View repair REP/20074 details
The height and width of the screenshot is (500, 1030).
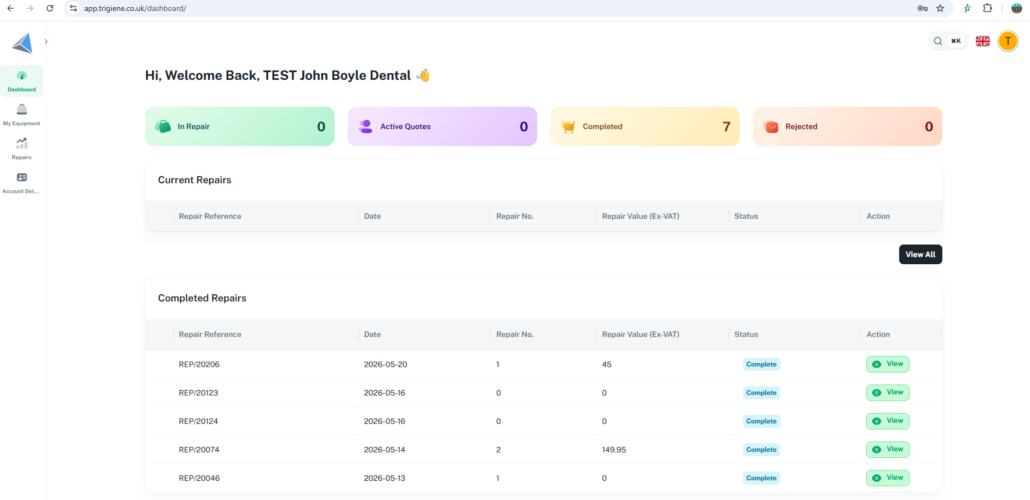(x=888, y=450)
